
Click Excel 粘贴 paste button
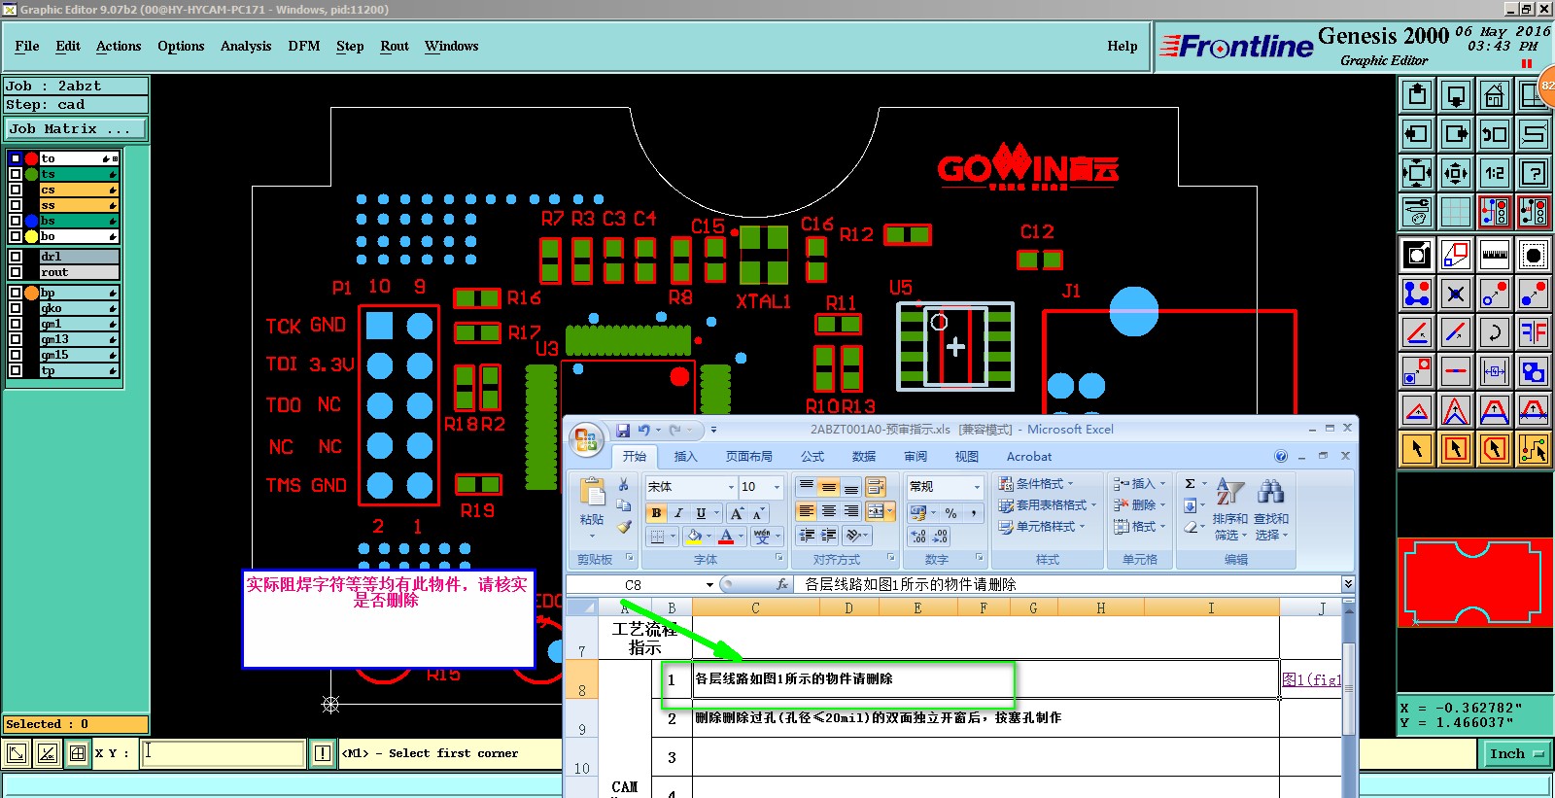[x=592, y=507]
